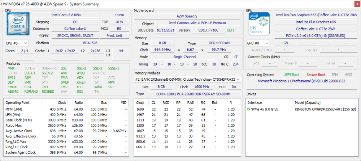Select the System Agent Clock row
This screenshot has width=361, height=161.
click(66, 152)
